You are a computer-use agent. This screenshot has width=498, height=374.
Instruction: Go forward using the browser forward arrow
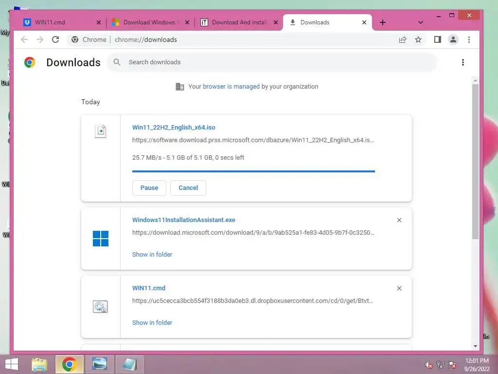coord(40,39)
